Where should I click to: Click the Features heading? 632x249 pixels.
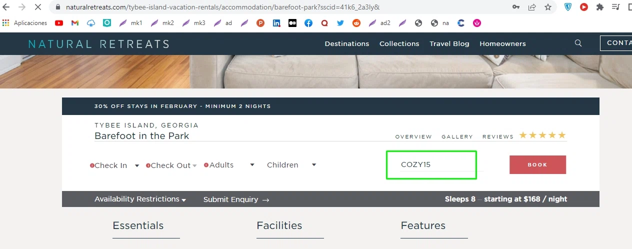coord(423,225)
